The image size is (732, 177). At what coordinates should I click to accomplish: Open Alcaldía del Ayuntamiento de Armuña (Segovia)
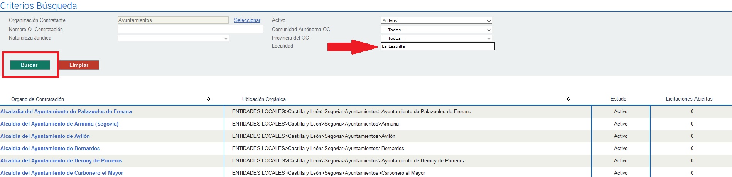pos(59,124)
